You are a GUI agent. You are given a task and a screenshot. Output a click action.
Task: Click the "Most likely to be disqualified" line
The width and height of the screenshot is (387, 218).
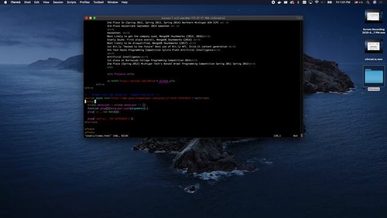[x=151, y=43]
